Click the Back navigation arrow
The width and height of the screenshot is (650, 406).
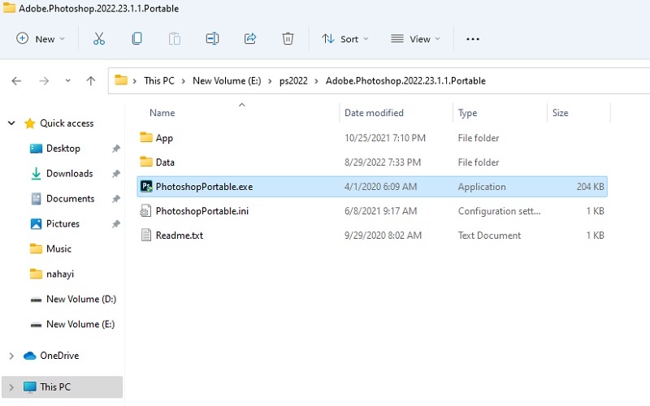point(16,80)
